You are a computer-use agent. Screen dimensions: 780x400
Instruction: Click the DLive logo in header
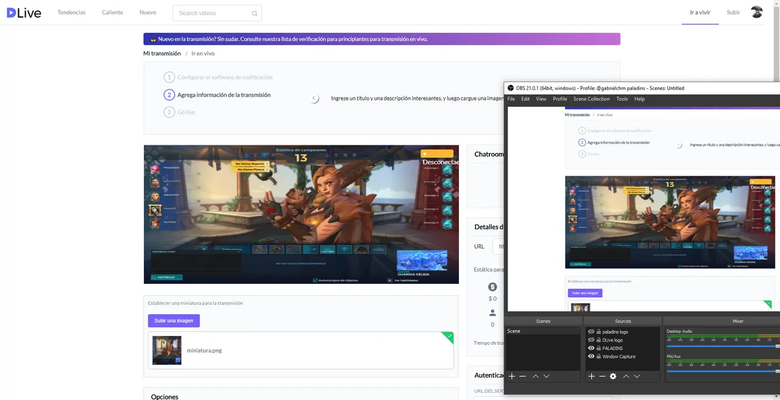[24, 13]
